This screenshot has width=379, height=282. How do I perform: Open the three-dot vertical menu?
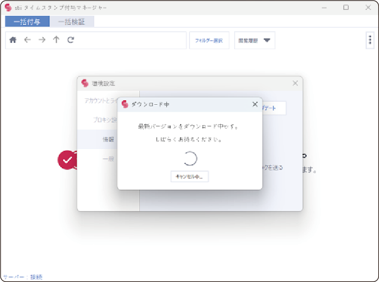coord(370,41)
